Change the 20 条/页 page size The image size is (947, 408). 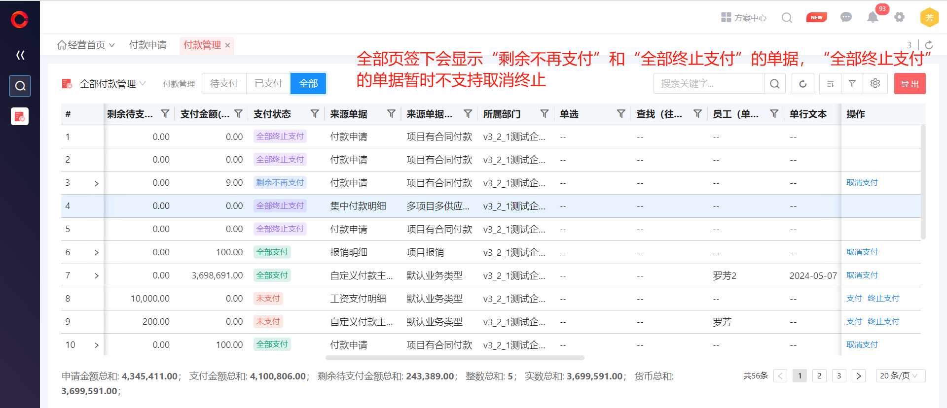[900, 375]
